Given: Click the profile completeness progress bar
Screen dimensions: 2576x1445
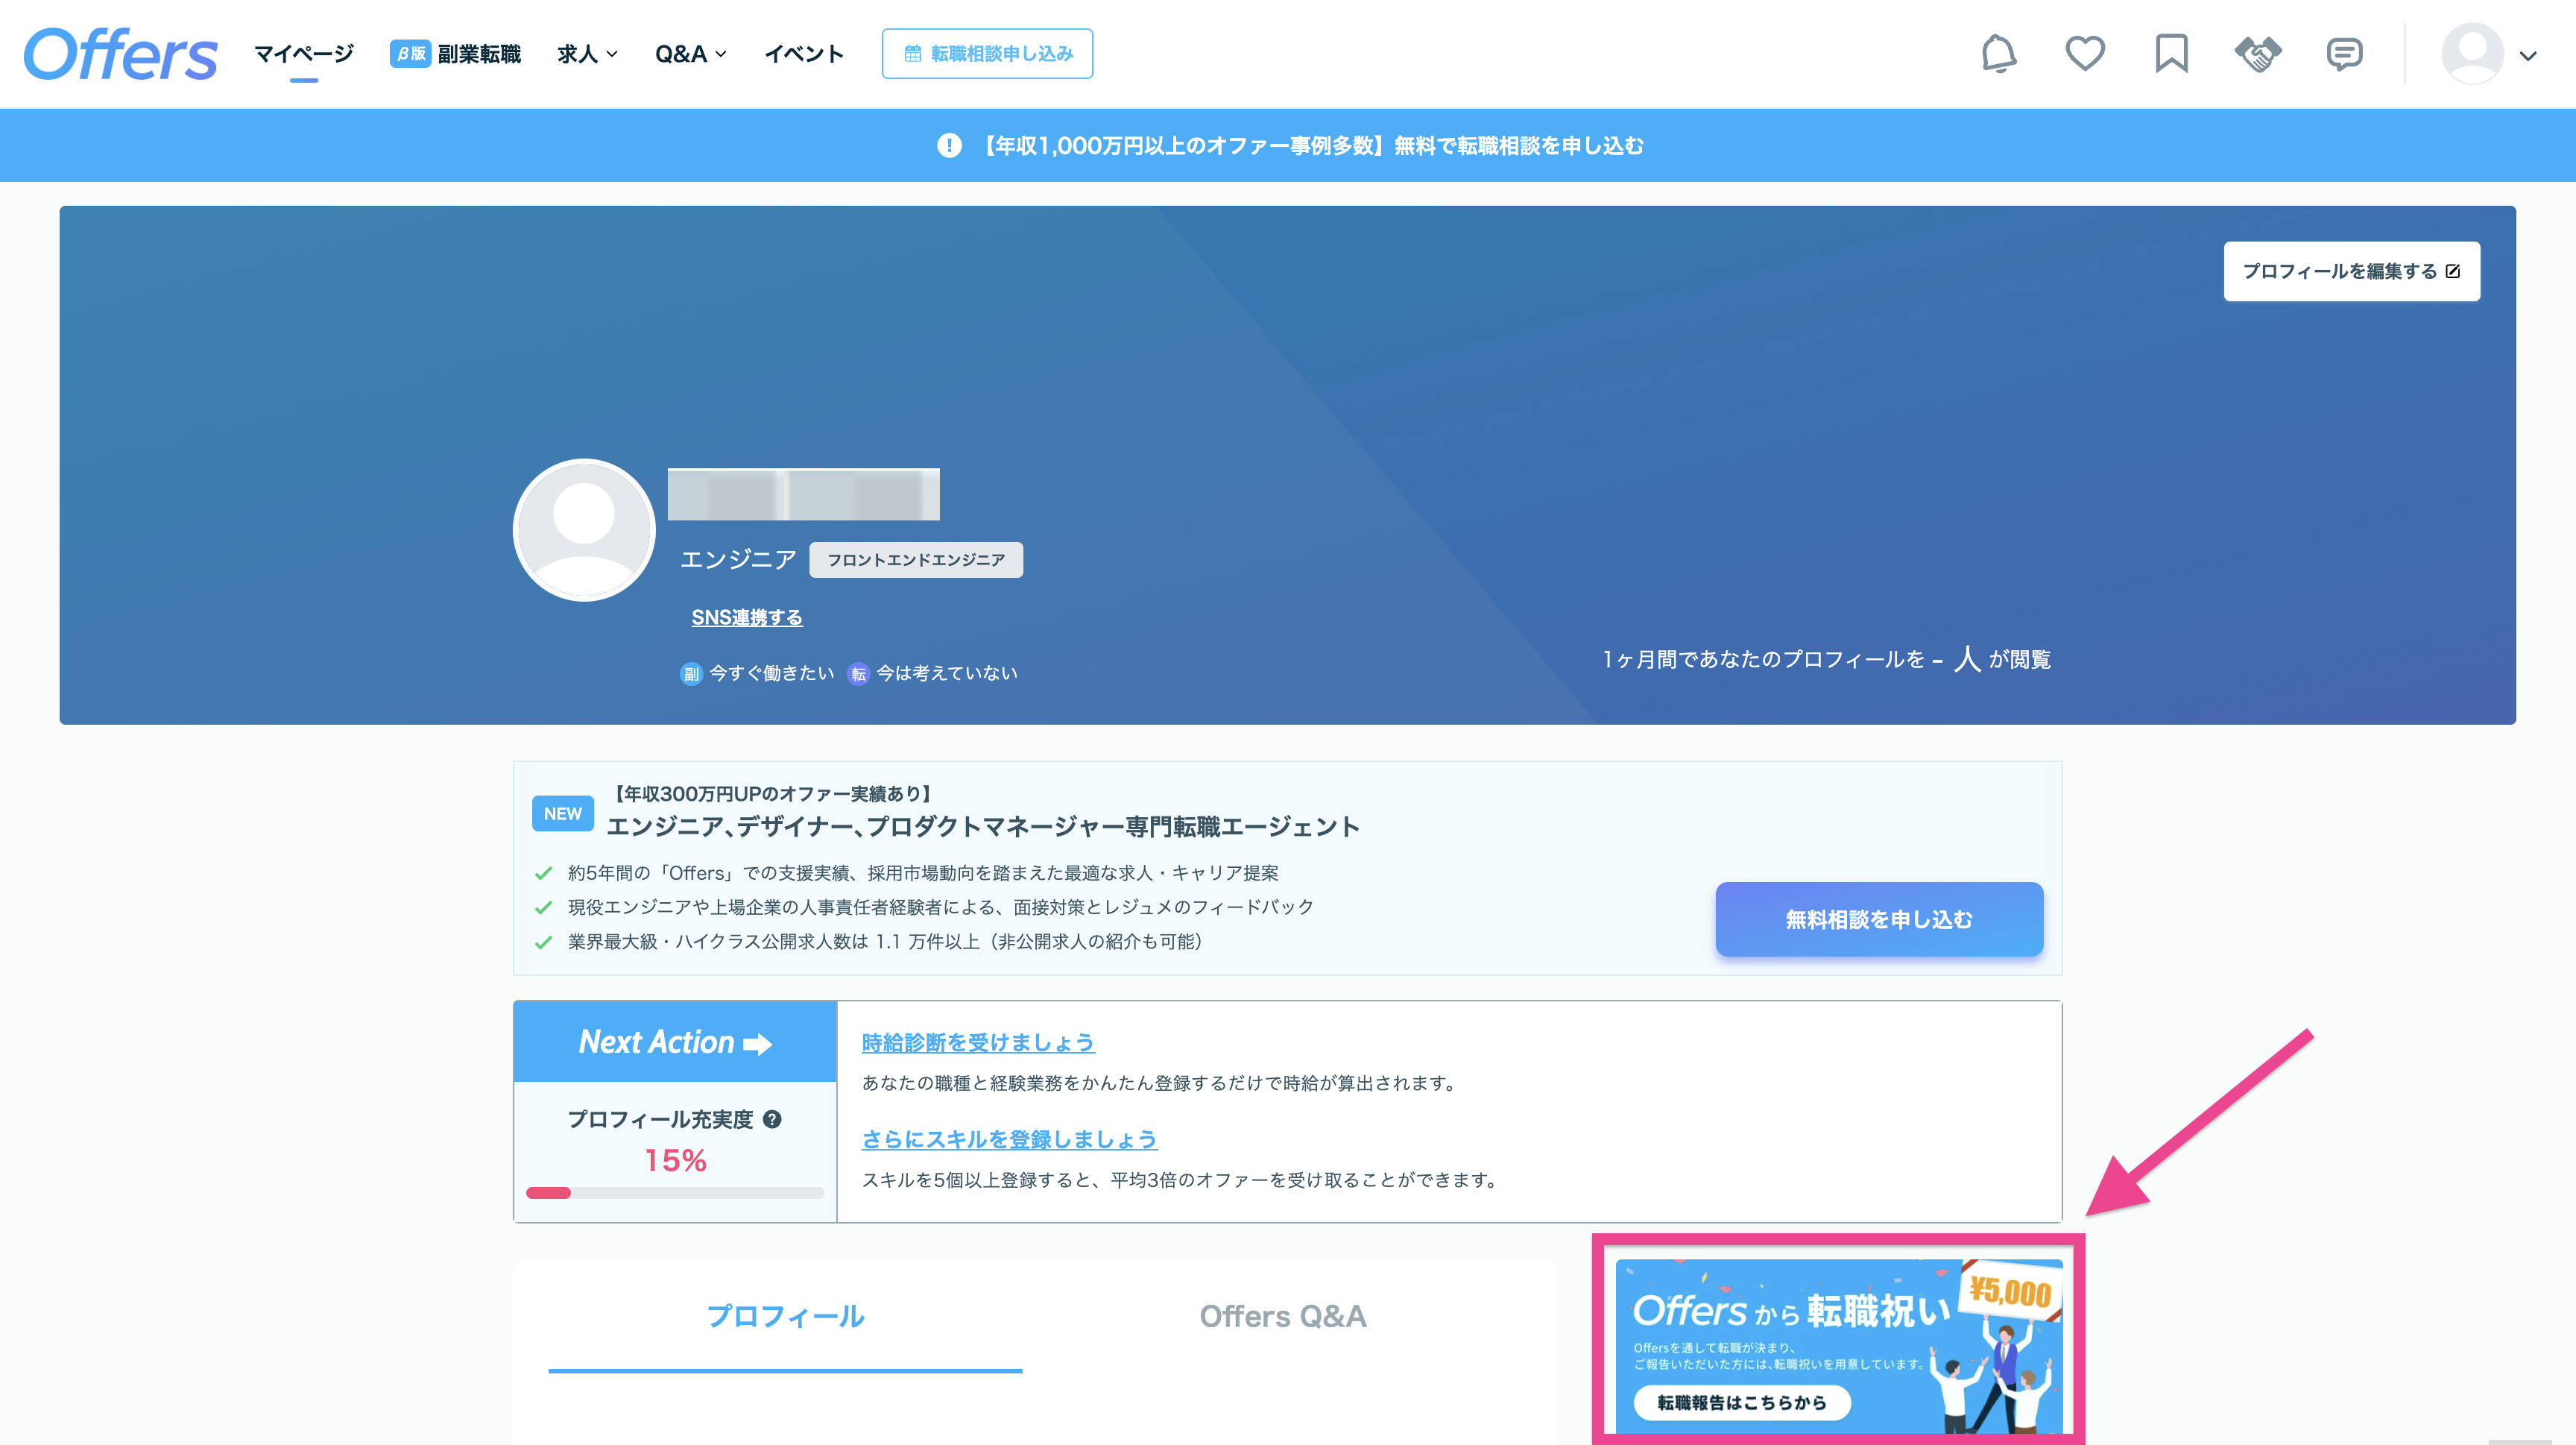Looking at the screenshot, I should (675, 1193).
